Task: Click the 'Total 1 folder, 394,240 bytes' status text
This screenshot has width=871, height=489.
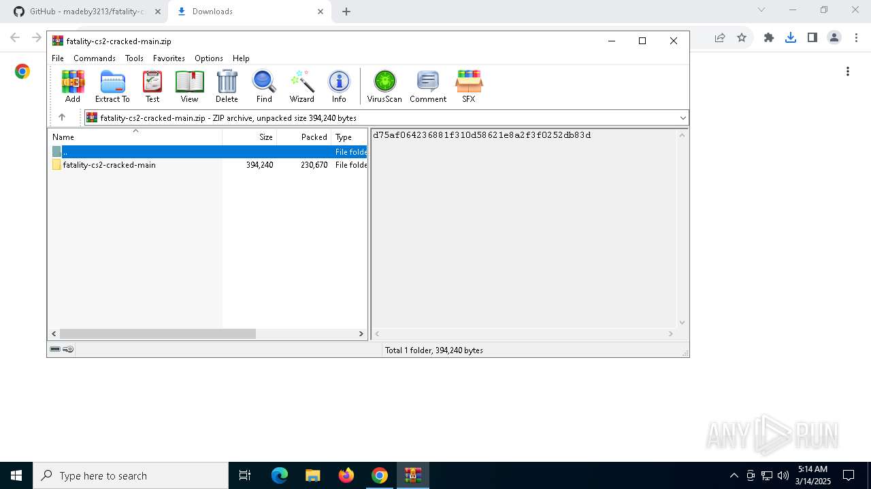Action: [434, 350]
